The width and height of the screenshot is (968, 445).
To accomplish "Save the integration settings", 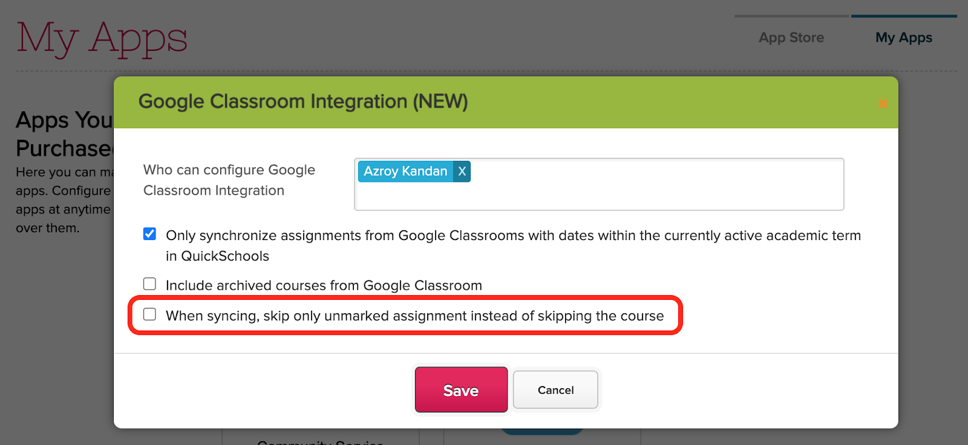I will (x=461, y=390).
